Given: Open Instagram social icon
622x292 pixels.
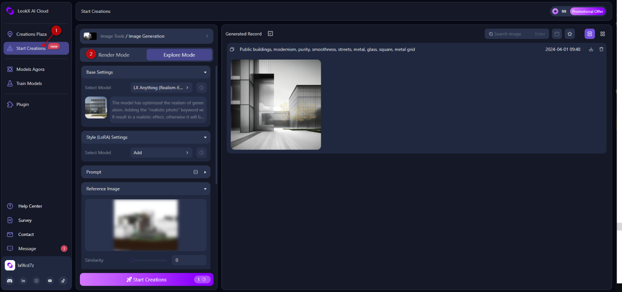Looking at the screenshot, I should 36,280.
